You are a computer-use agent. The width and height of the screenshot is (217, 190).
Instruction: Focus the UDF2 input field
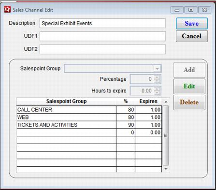[102, 49]
